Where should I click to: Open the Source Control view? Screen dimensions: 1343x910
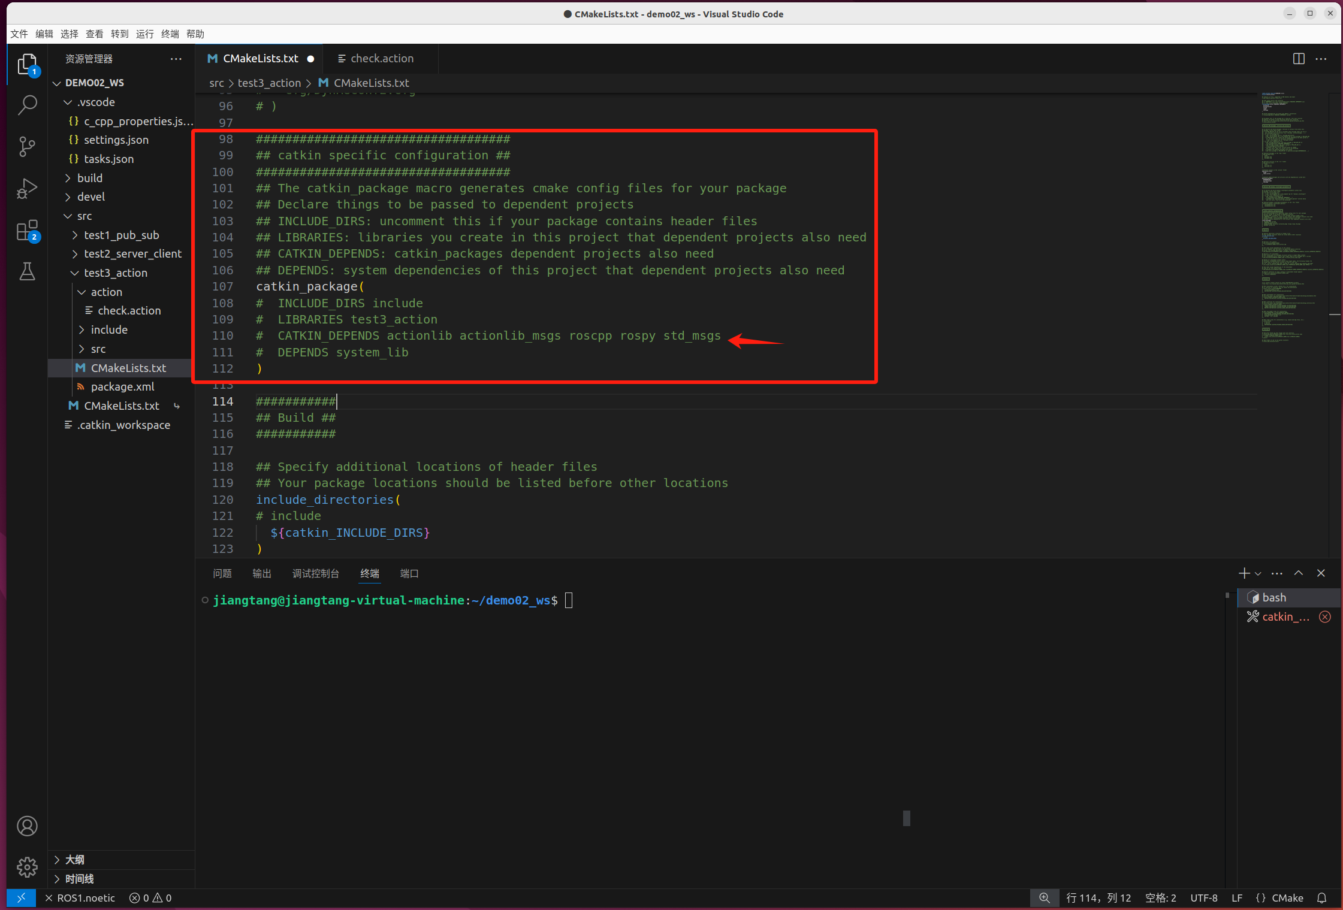(27, 147)
